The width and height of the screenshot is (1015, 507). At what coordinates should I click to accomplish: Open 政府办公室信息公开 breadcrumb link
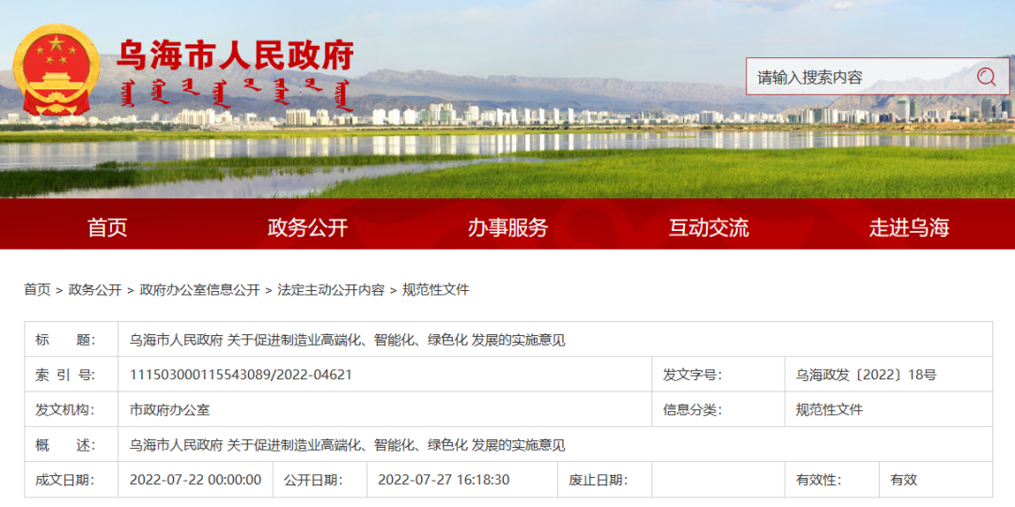[199, 289]
